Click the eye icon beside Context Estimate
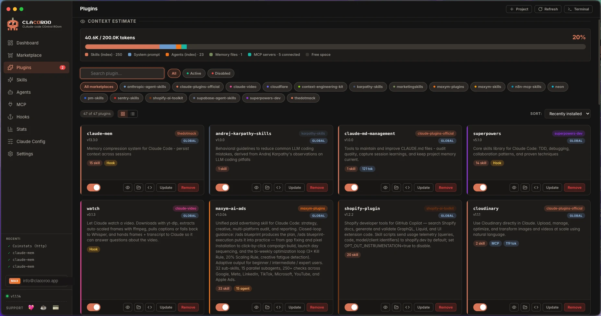The height and width of the screenshot is (316, 601). (83, 21)
